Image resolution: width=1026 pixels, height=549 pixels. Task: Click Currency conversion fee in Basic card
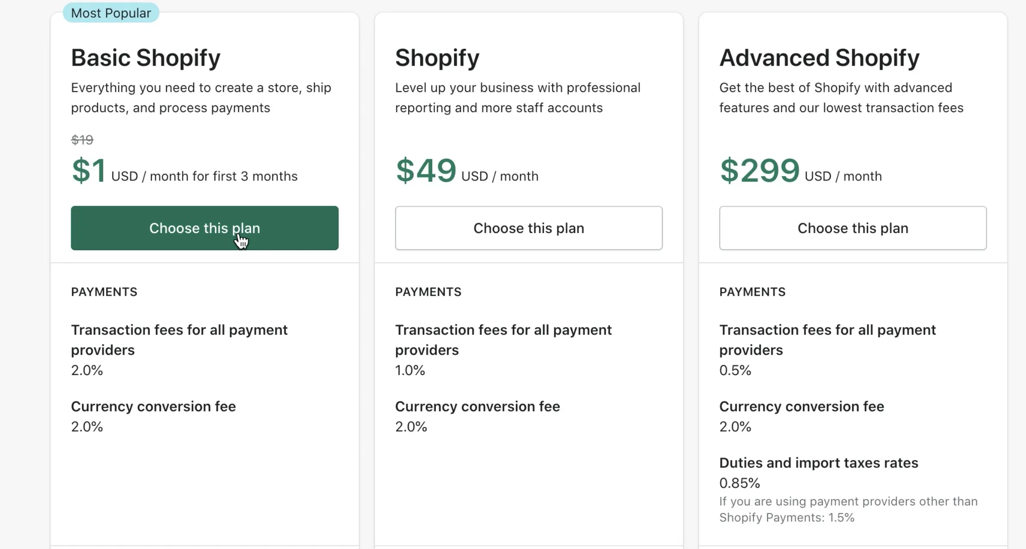(153, 406)
